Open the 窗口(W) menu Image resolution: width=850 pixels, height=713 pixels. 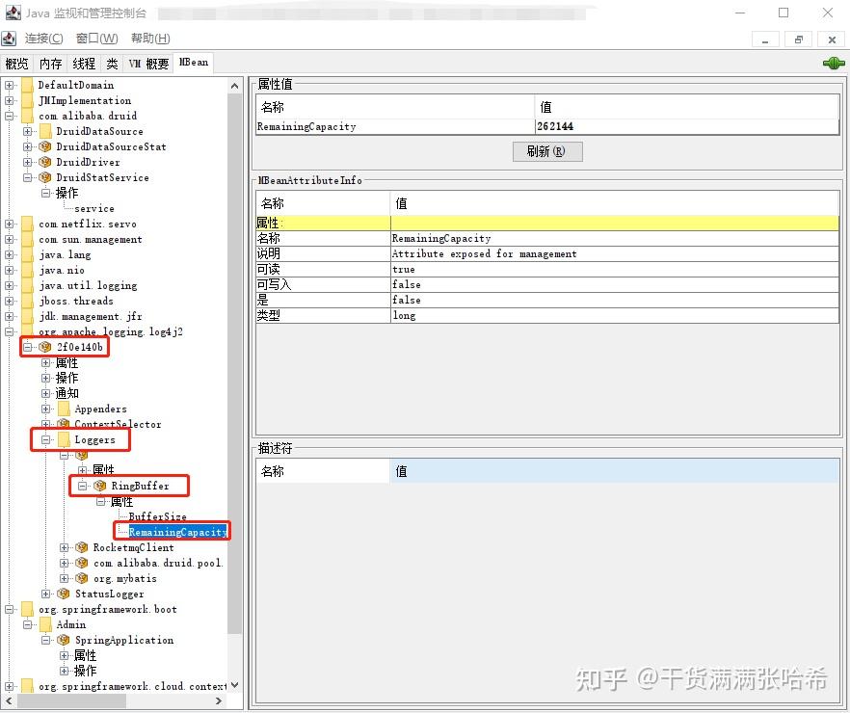pos(96,39)
